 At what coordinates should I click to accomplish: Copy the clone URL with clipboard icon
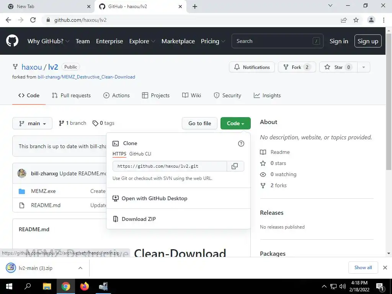point(235,166)
